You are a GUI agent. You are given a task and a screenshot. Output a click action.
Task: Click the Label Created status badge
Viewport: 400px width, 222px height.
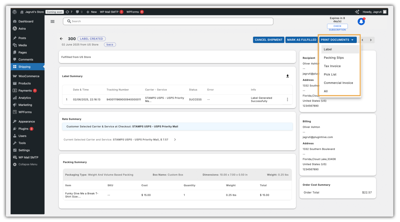pyautogui.click(x=91, y=39)
